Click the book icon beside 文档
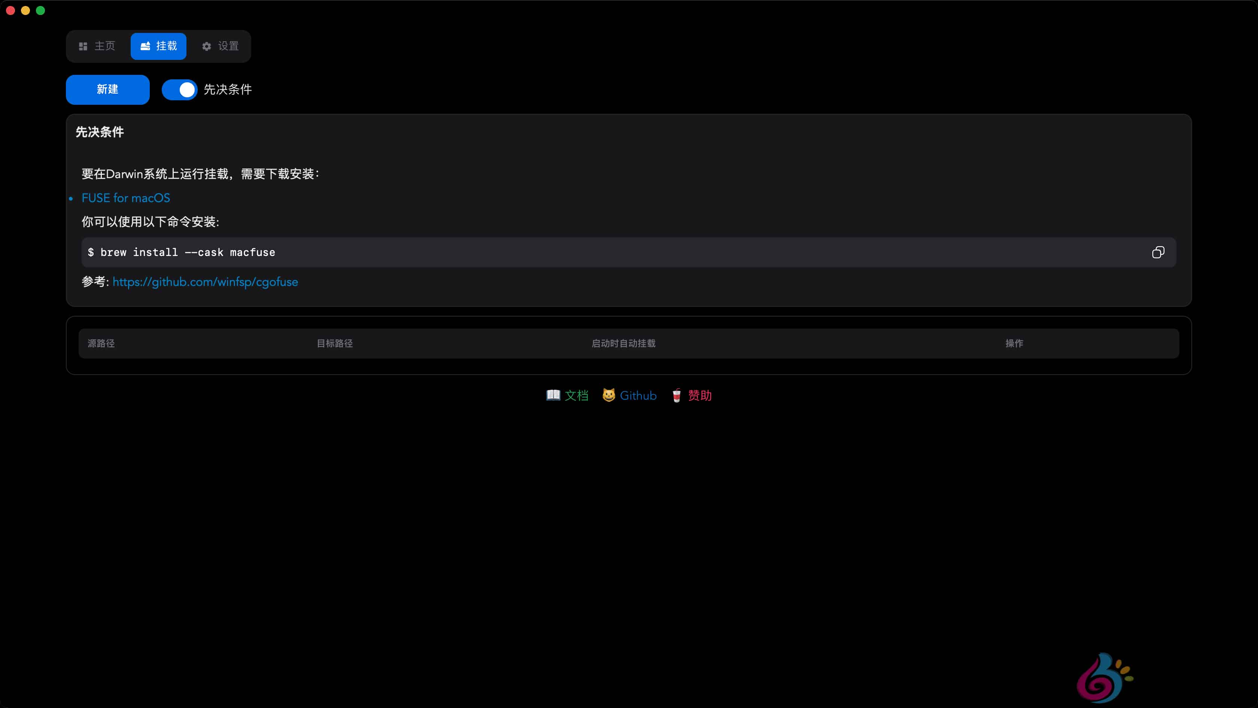Viewport: 1258px width, 708px height. (x=553, y=395)
